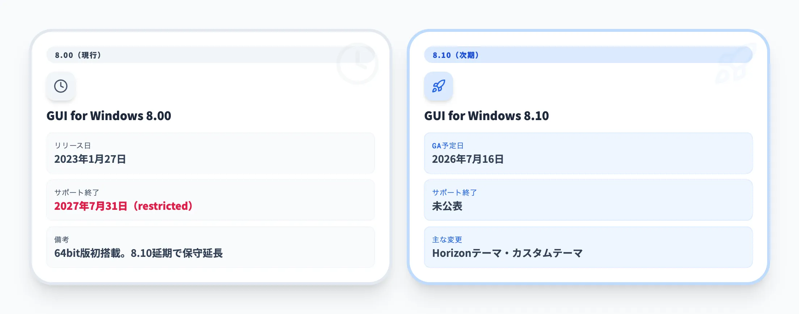Select the date 2026年7月16日
Image resolution: width=799 pixels, height=314 pixels.
click(468, 159)
